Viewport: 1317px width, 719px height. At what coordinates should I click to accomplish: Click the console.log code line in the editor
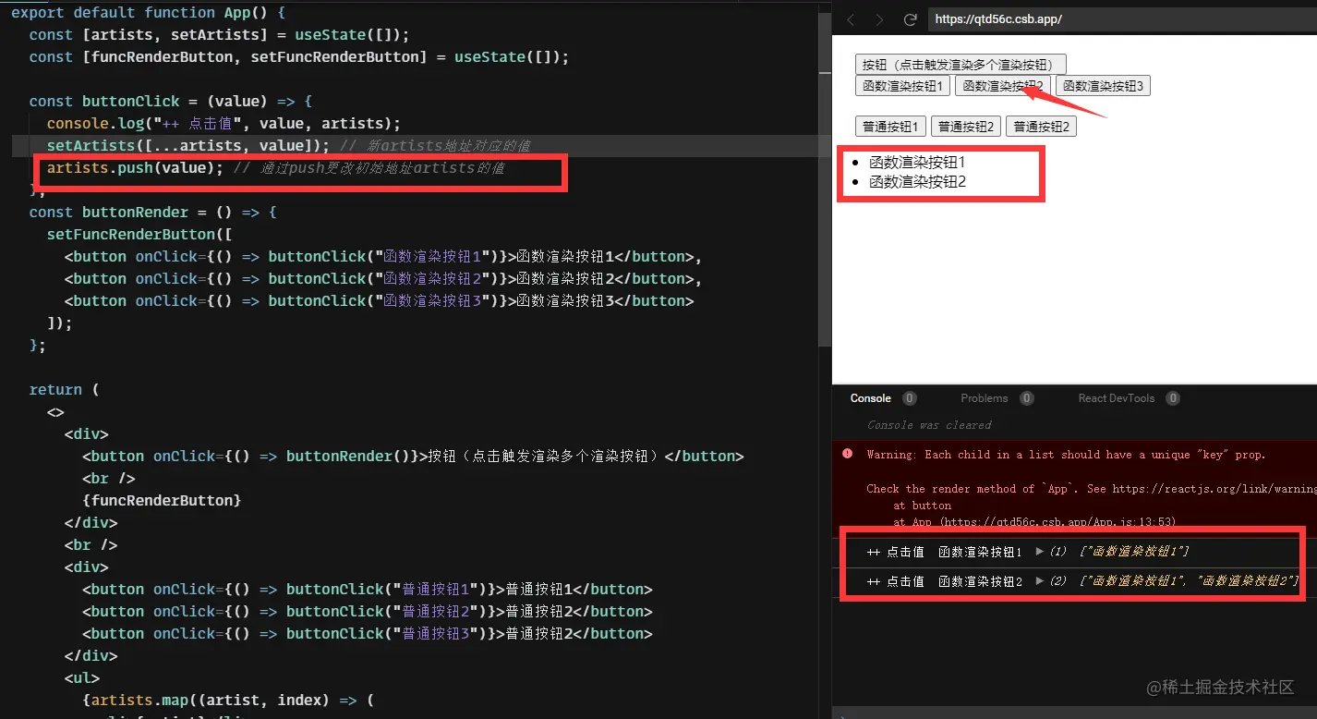(224, 123)
